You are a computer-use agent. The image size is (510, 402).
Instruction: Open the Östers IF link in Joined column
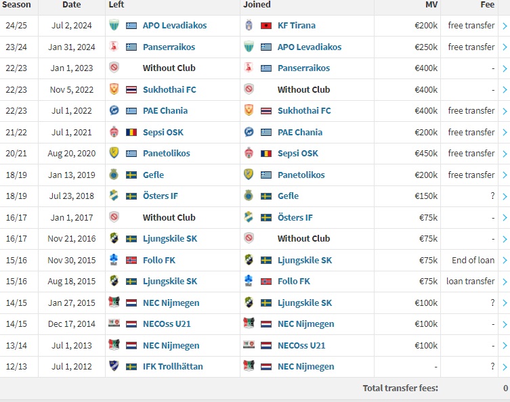tap(295, 217)
